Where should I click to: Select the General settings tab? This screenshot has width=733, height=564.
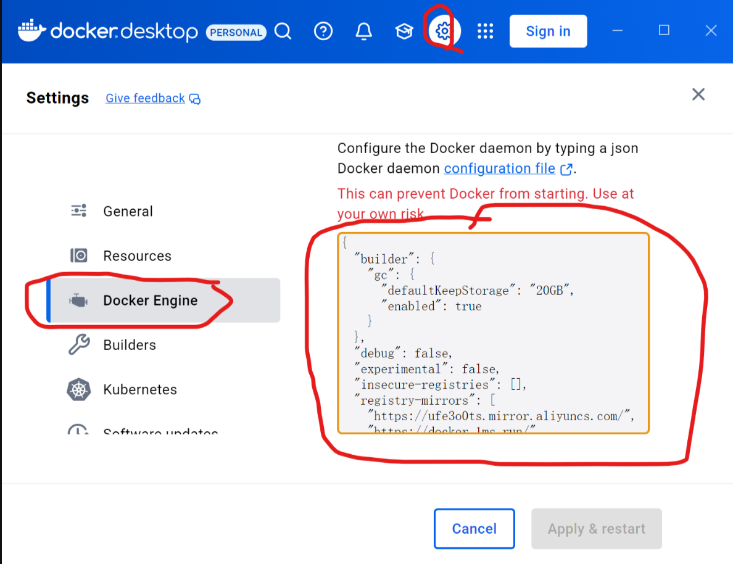163,212
